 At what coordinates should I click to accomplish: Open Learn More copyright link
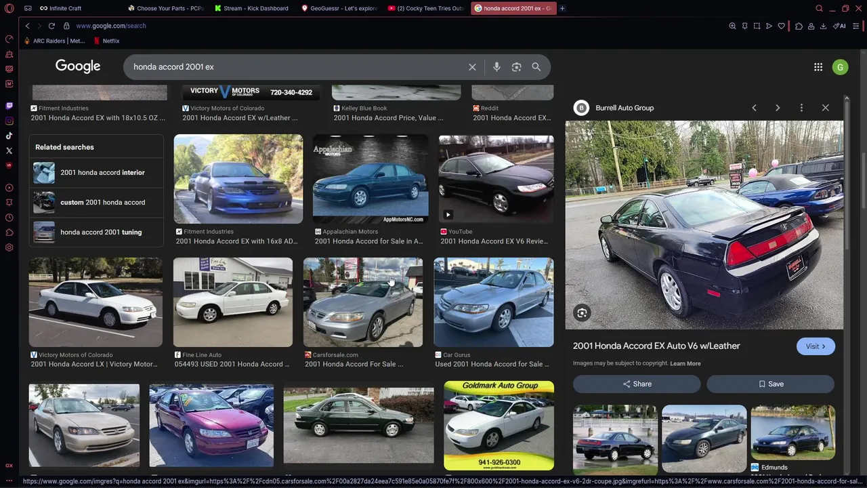point(685,364)
